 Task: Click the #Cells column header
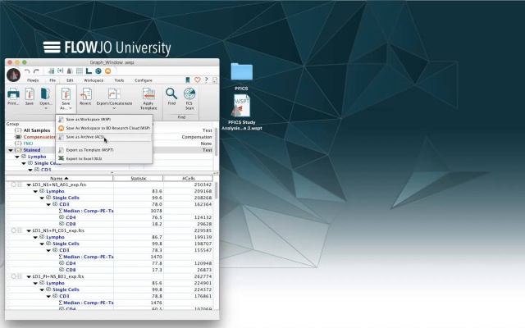(x=188, y=179)
